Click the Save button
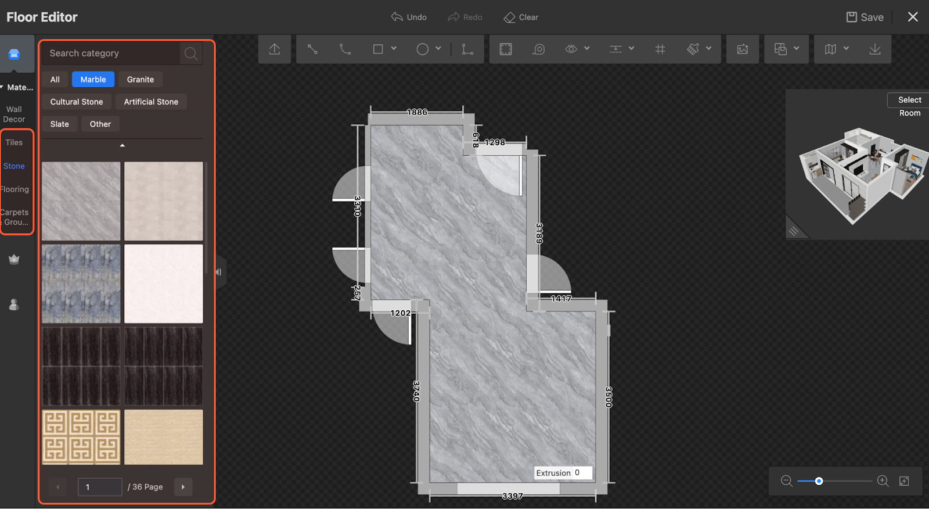 (x=865, y=17)
